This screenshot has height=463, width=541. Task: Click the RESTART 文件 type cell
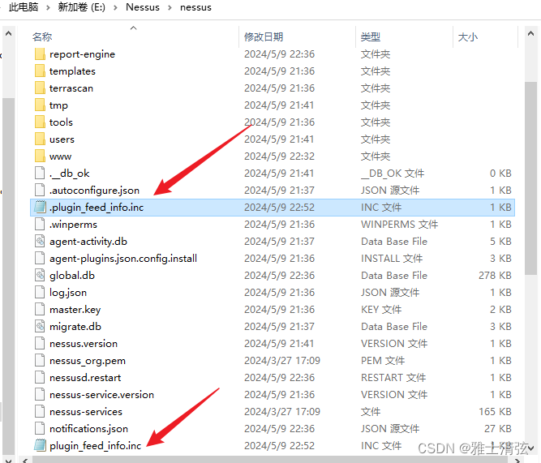tap(393, 377)
